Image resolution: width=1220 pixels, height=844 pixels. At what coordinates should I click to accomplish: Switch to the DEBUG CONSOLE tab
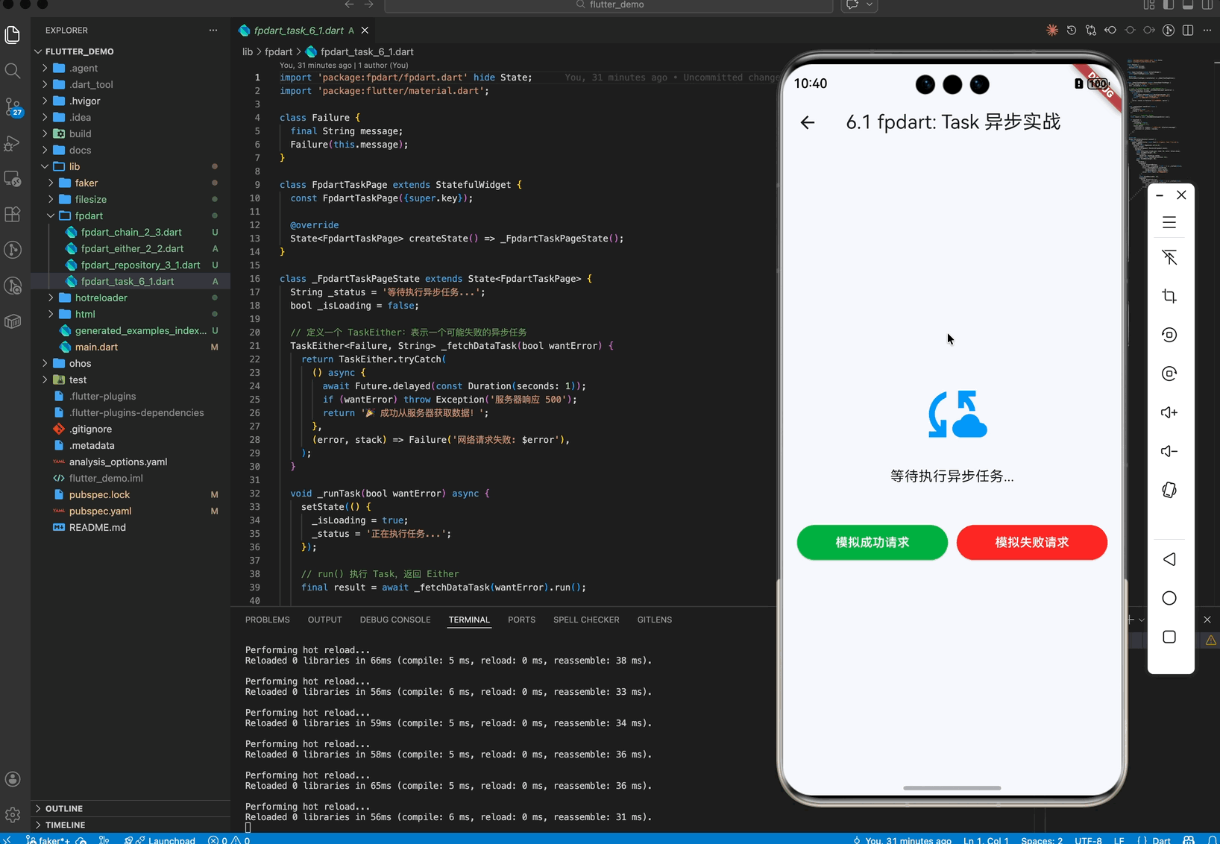(x=395, y=620)
